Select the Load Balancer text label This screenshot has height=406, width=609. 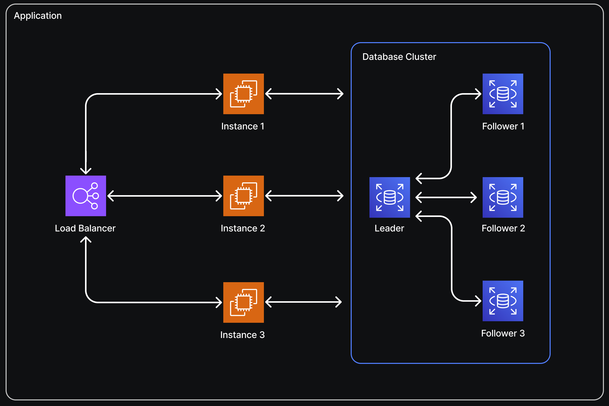(x=85, y=228)
